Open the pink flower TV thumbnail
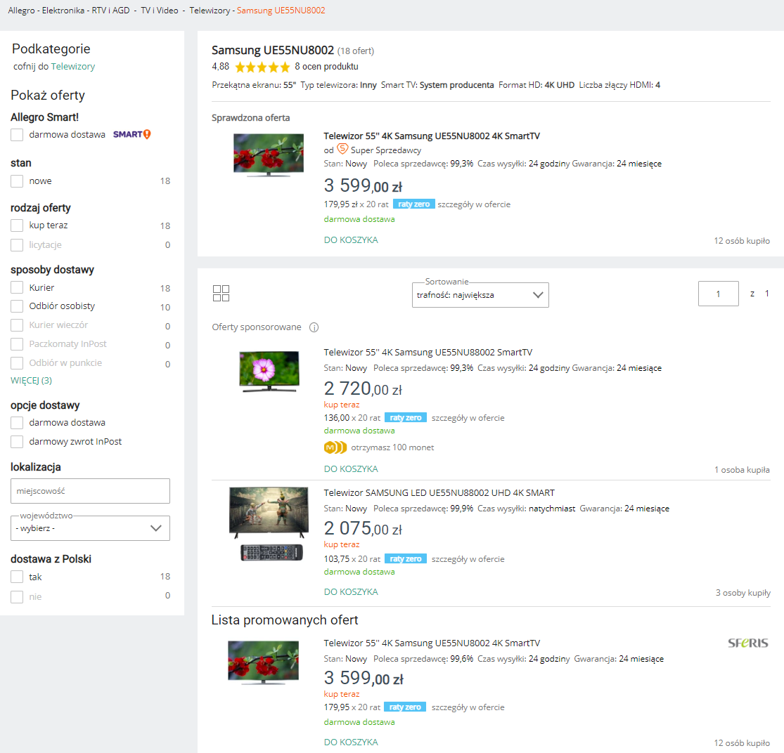This screenshot has height=753, width=784. tap(269, 372)
